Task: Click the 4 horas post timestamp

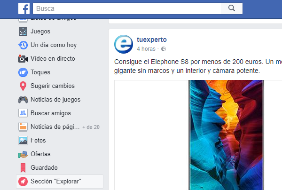Action: point(146,49)
